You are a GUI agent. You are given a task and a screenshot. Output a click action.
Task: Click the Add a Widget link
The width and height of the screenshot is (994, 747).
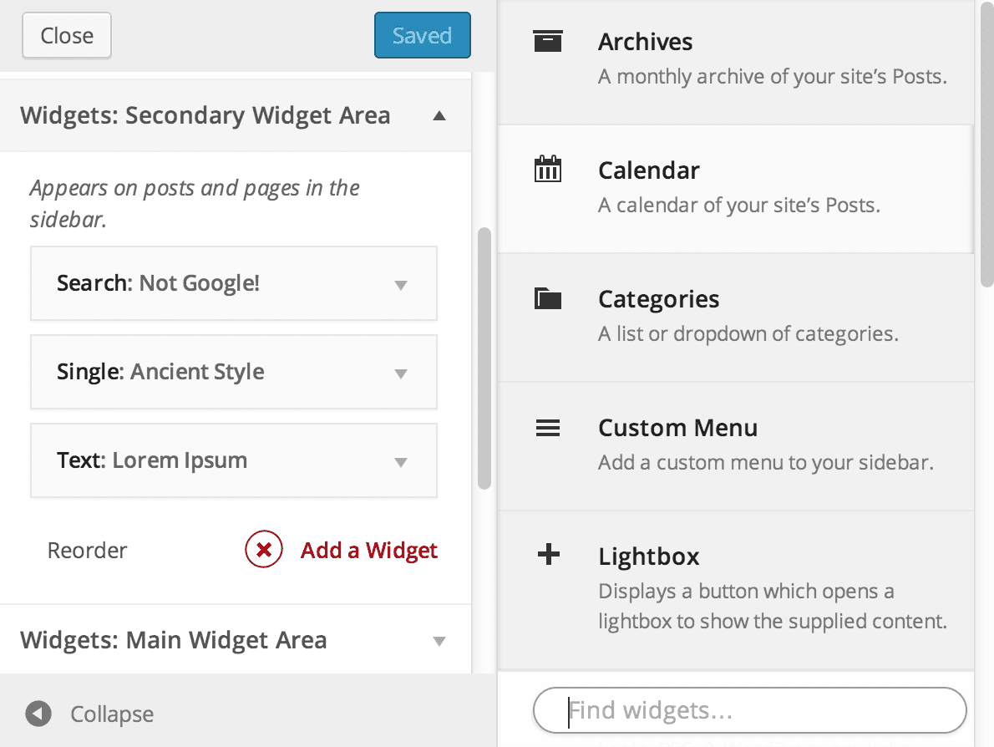(x=368, y=551)
